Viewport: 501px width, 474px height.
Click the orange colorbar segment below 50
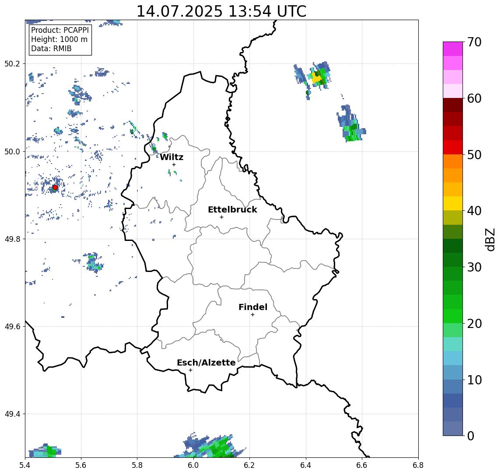(453, 162)
